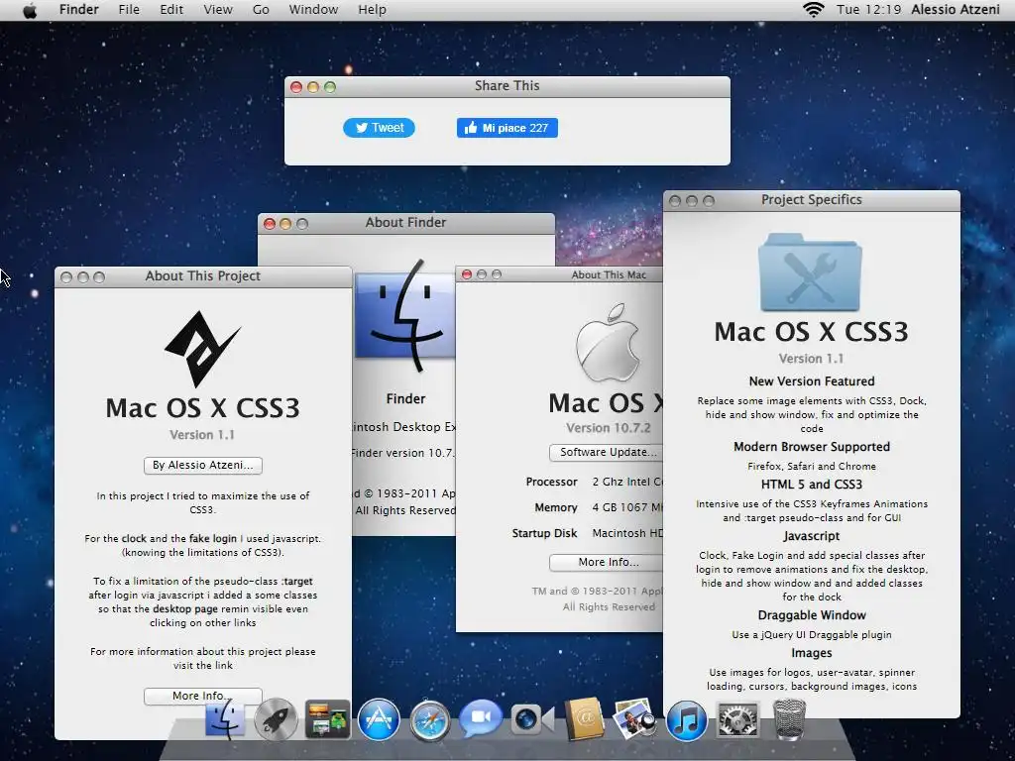Screen dimensions: 1015x761
Task: Open Finder from the dock
Action: pos(225,719)
